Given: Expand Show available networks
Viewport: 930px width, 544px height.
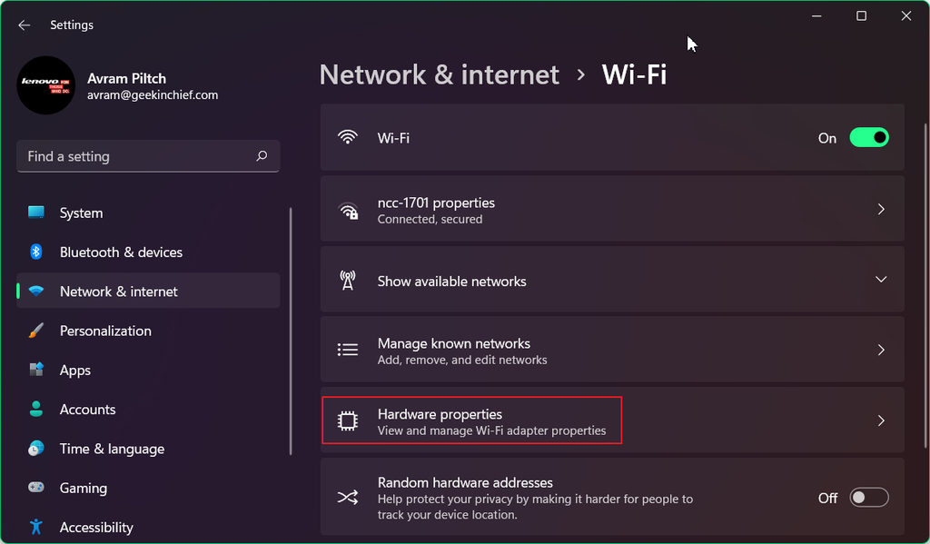Looking at the screenshot, I should 880,280.
